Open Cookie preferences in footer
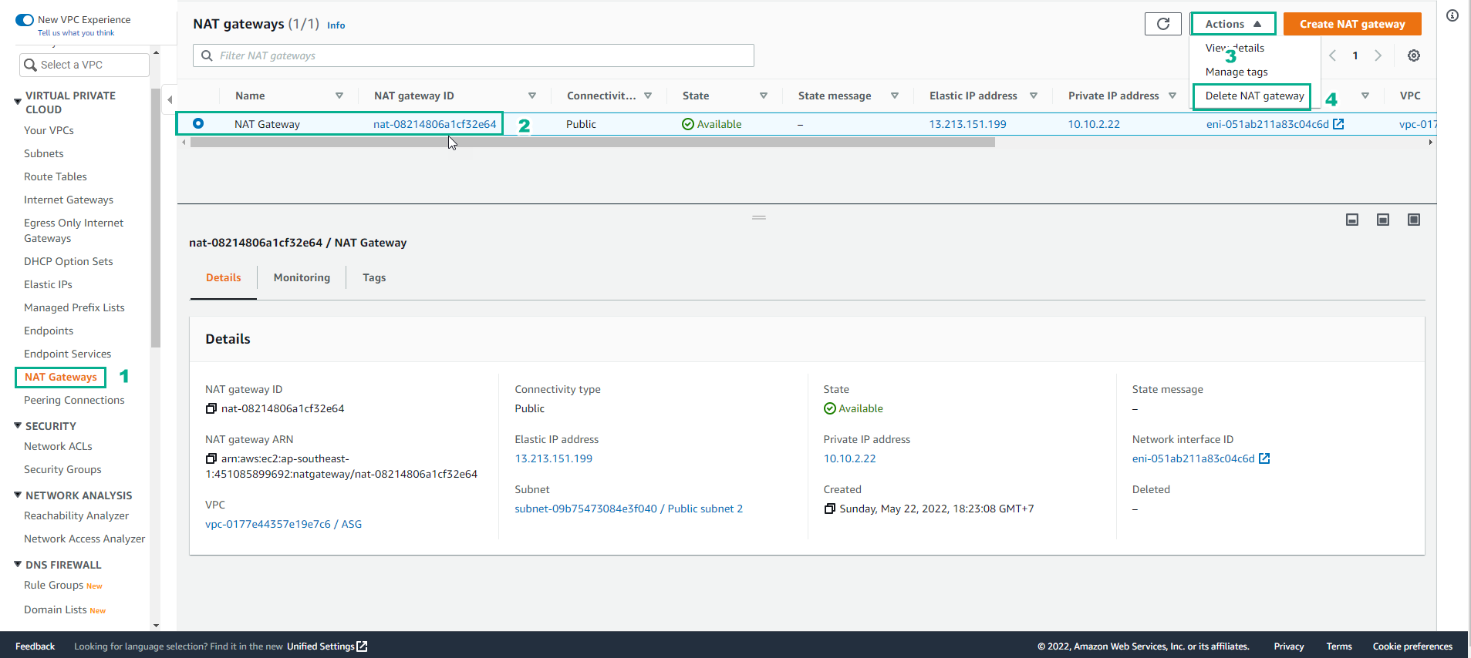Screen dimensions: 1471x658 click(x=1412, y=646)
